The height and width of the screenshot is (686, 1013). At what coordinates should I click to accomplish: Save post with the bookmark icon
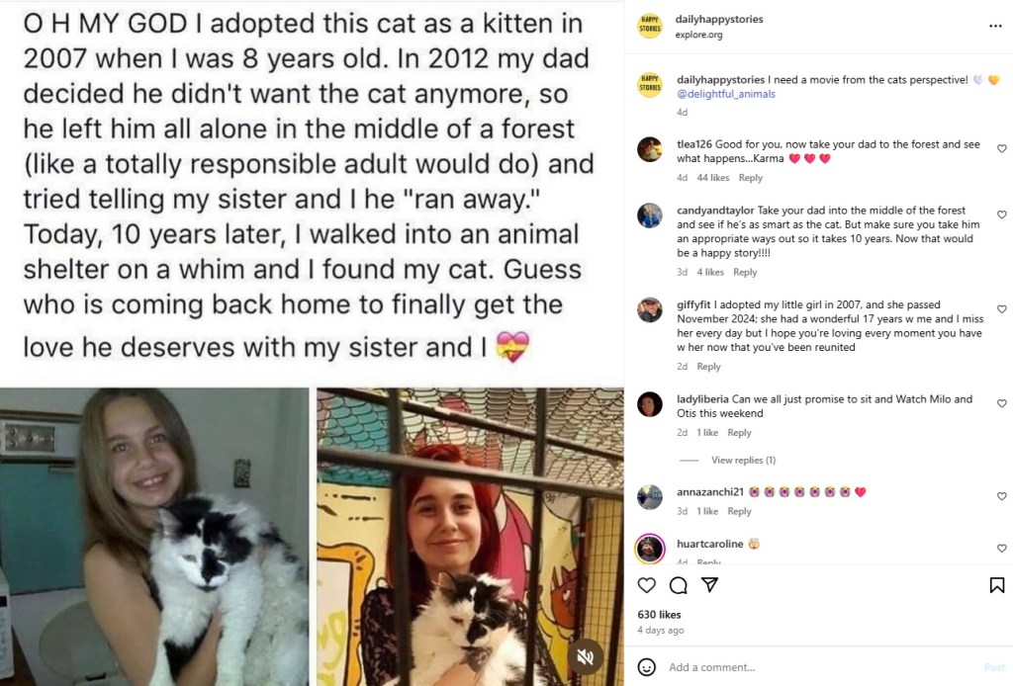[996, 585]
